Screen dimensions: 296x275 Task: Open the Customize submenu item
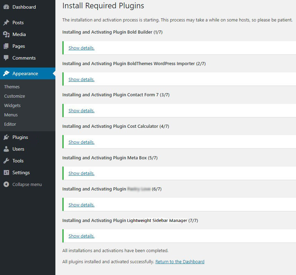pyautogui.click(x=15, y=96)
